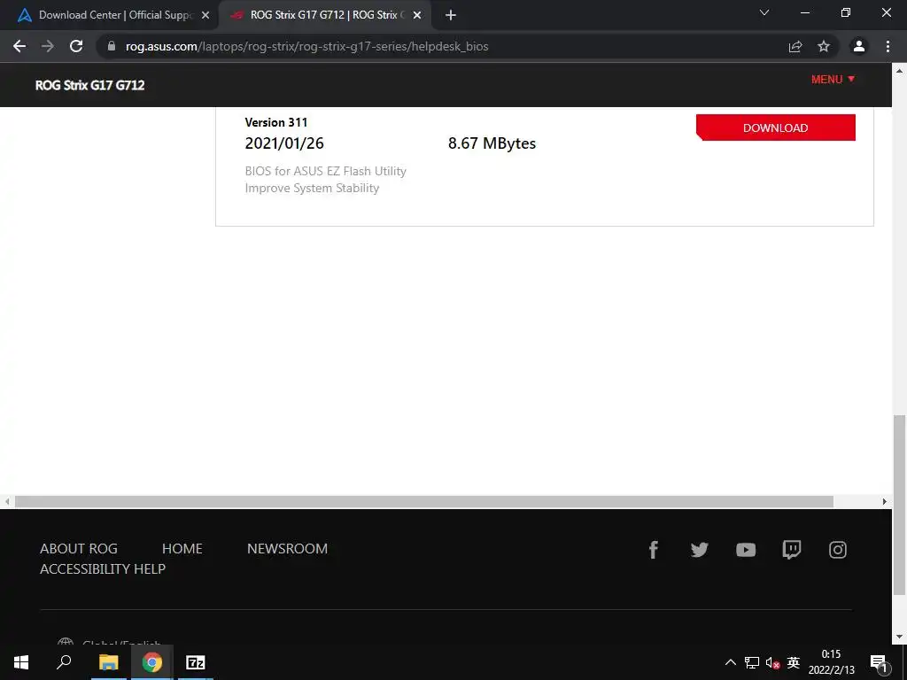Go to the HOME footer link
Screen dimensions: 907x680
(x=182, y=548)
